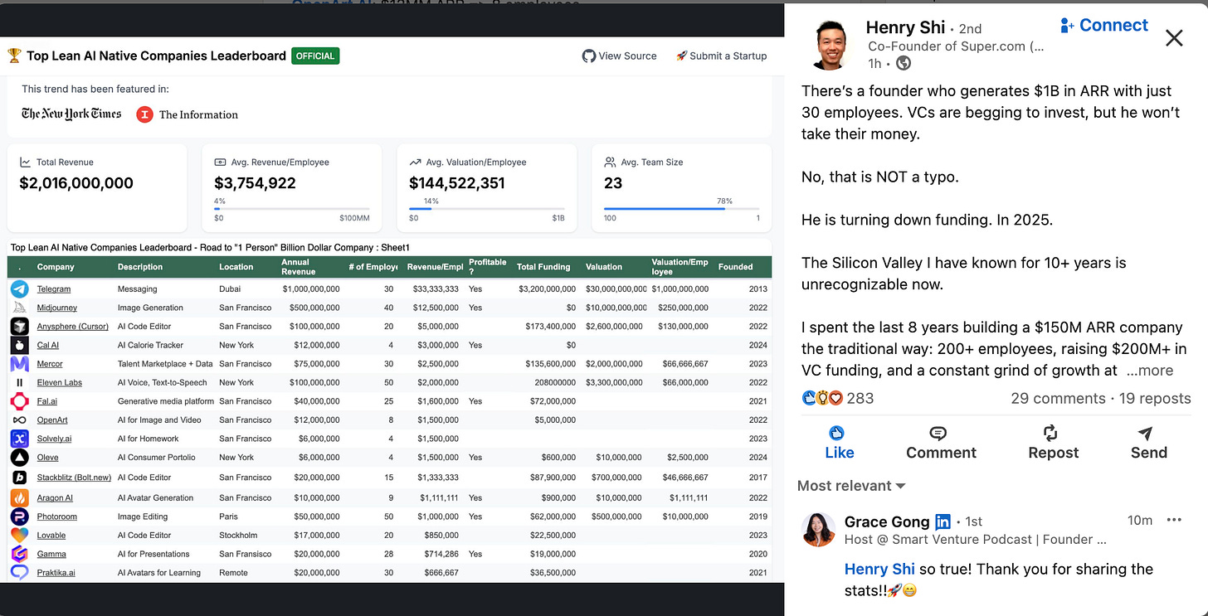Viewport: 1208px width, 616px height.
Task: Click the Comment button on the post
Action: pyautogui.click(x=941, y=443)
